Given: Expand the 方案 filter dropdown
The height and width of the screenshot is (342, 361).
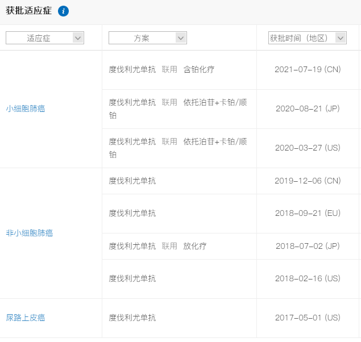Looking at the screenshot, I should [x=148, y=38].
